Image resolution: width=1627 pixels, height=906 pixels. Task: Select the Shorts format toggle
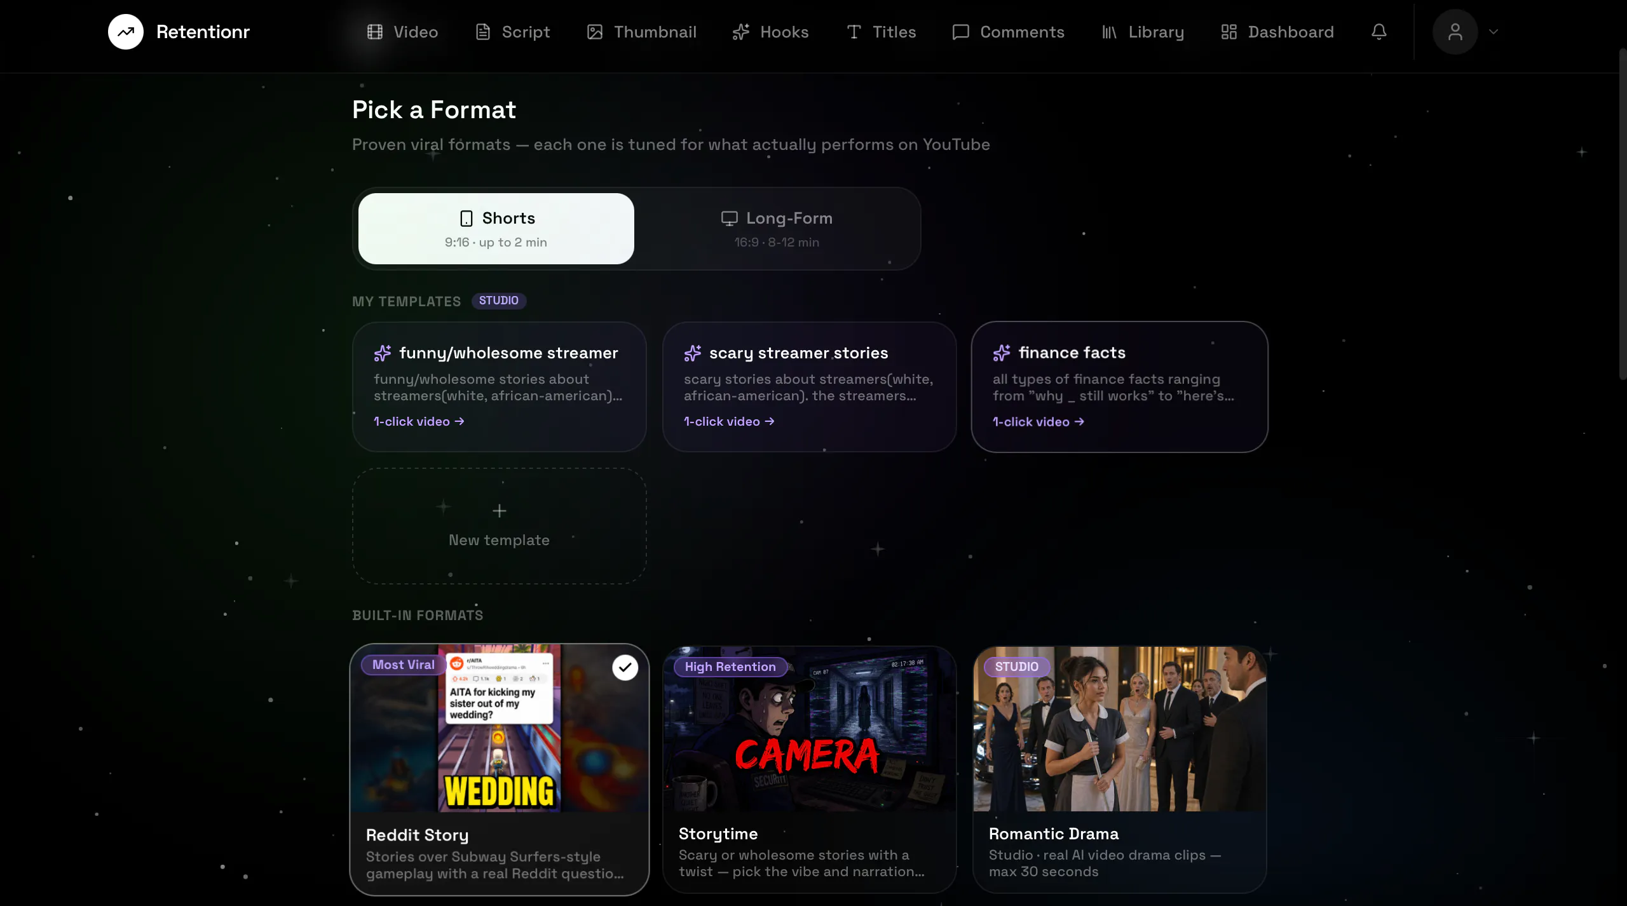(496, 229)
